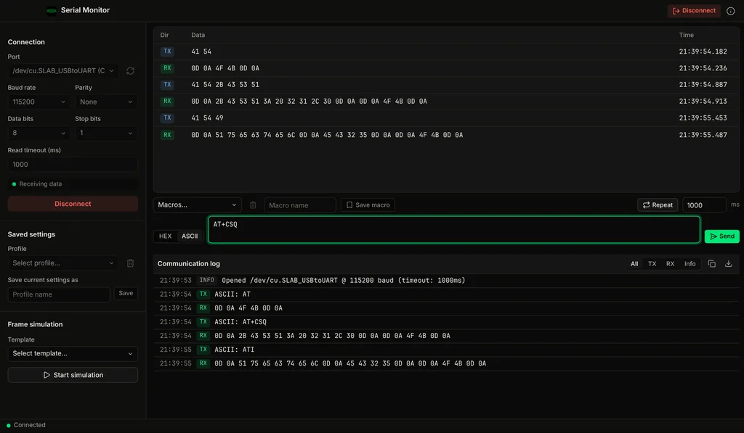Screen dimensions: 744x433
Task: Open the Baud rate dropdown showing 115200
Action: pos(39,102)
